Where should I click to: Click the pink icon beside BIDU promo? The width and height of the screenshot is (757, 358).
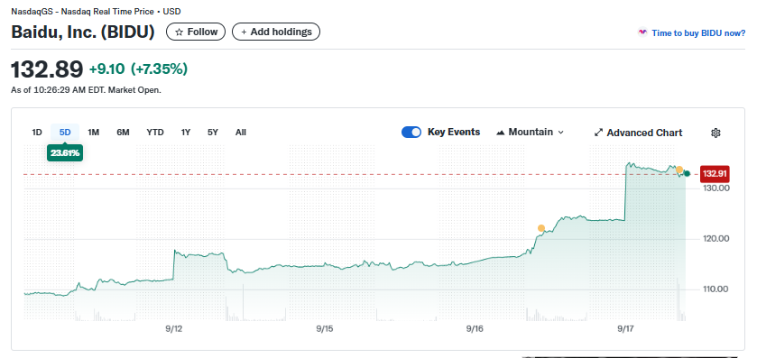[642, 32]
